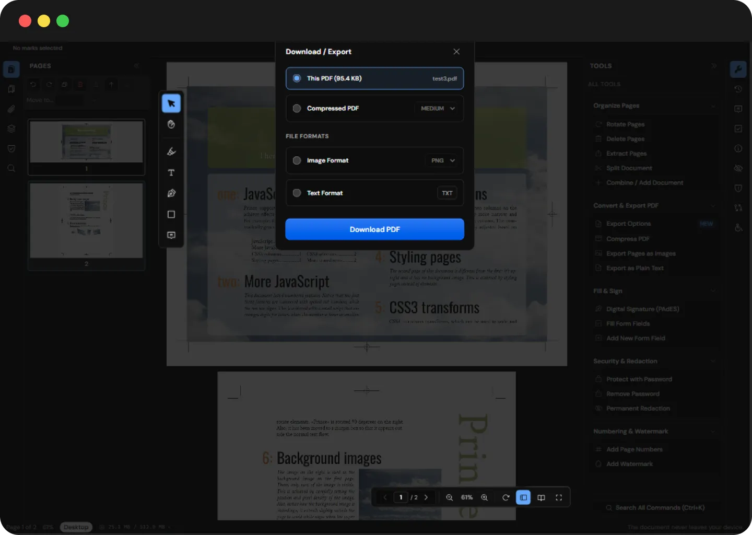Open the wrench Tools icon

738,69
